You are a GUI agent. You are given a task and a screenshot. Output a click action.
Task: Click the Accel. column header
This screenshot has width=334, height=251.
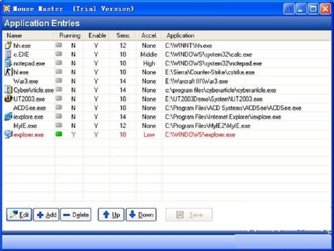tap(149, 35)
